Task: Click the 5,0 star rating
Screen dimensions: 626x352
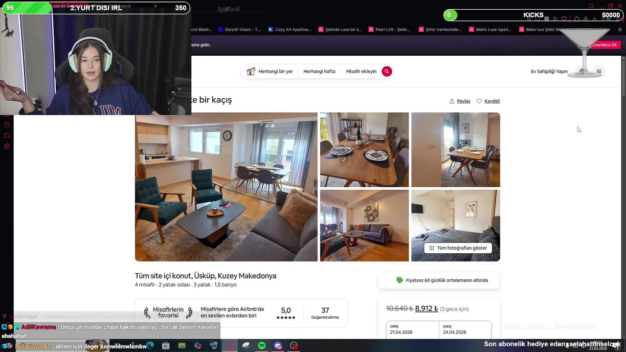Action: [x=286, y=313]
